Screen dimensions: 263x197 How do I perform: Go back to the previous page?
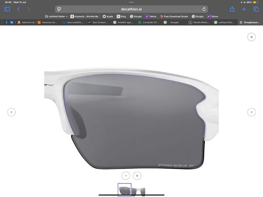[18, 9]
